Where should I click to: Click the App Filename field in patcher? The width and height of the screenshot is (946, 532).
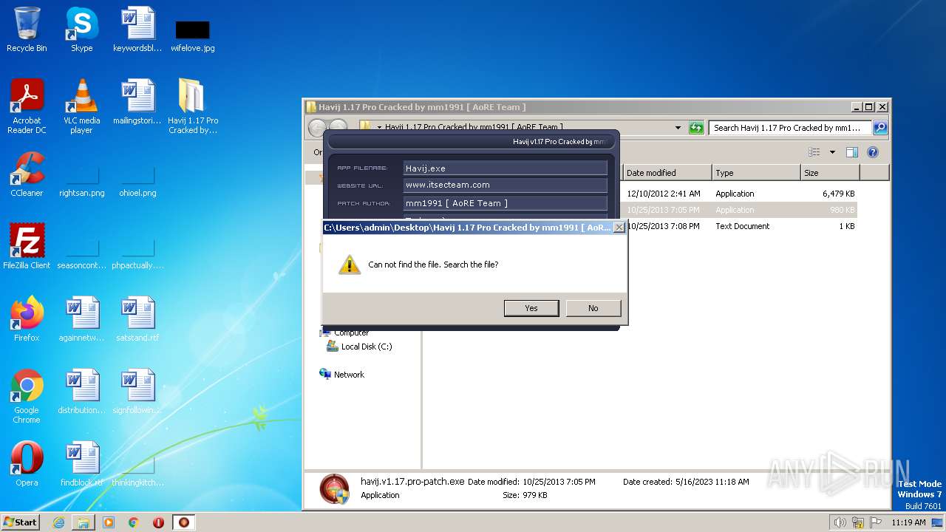tap(505, 168)
